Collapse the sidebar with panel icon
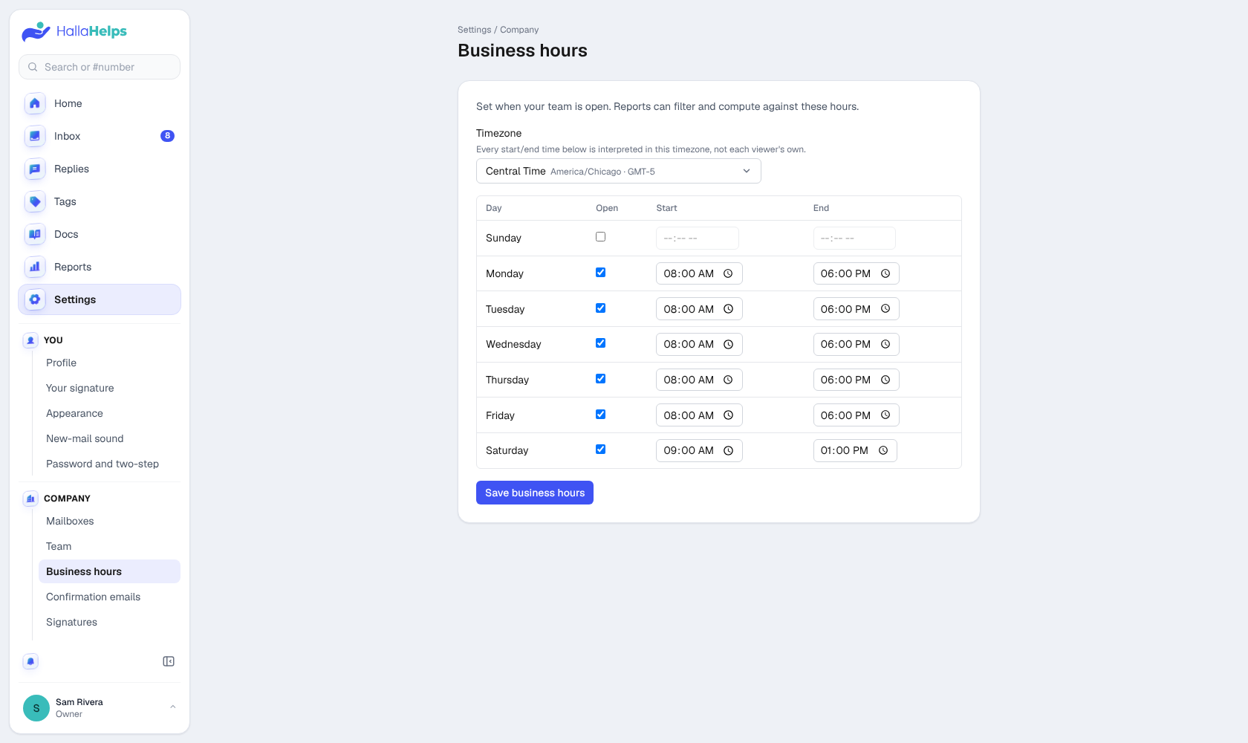The image size is (1248, 743). [169, 661]
